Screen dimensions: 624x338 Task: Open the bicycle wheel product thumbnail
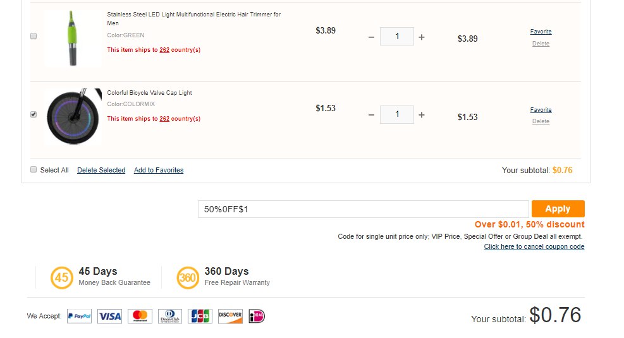tap(73, 116)
